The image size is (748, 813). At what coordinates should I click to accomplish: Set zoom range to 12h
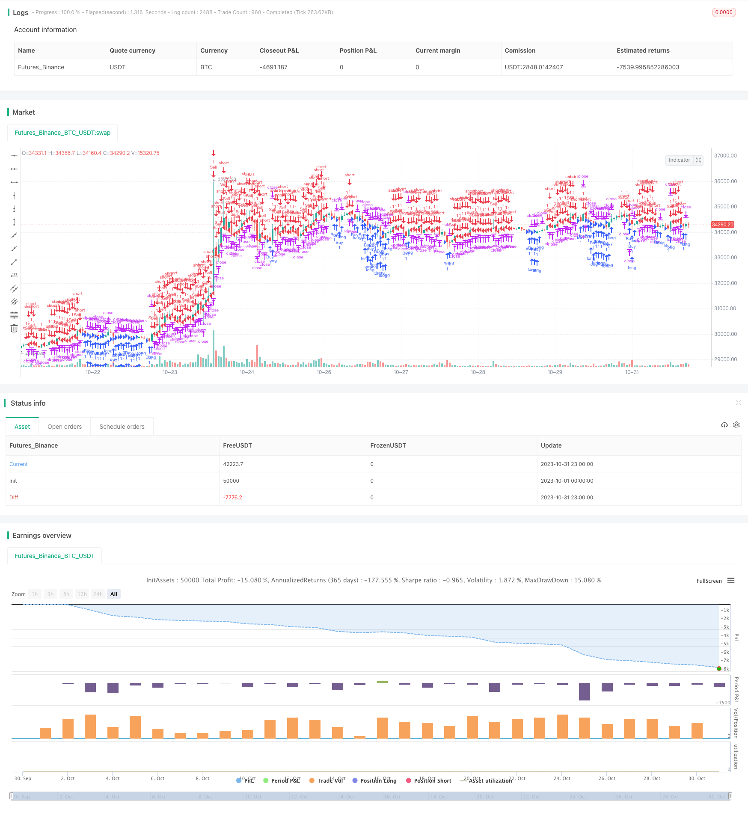coord(82,594)
